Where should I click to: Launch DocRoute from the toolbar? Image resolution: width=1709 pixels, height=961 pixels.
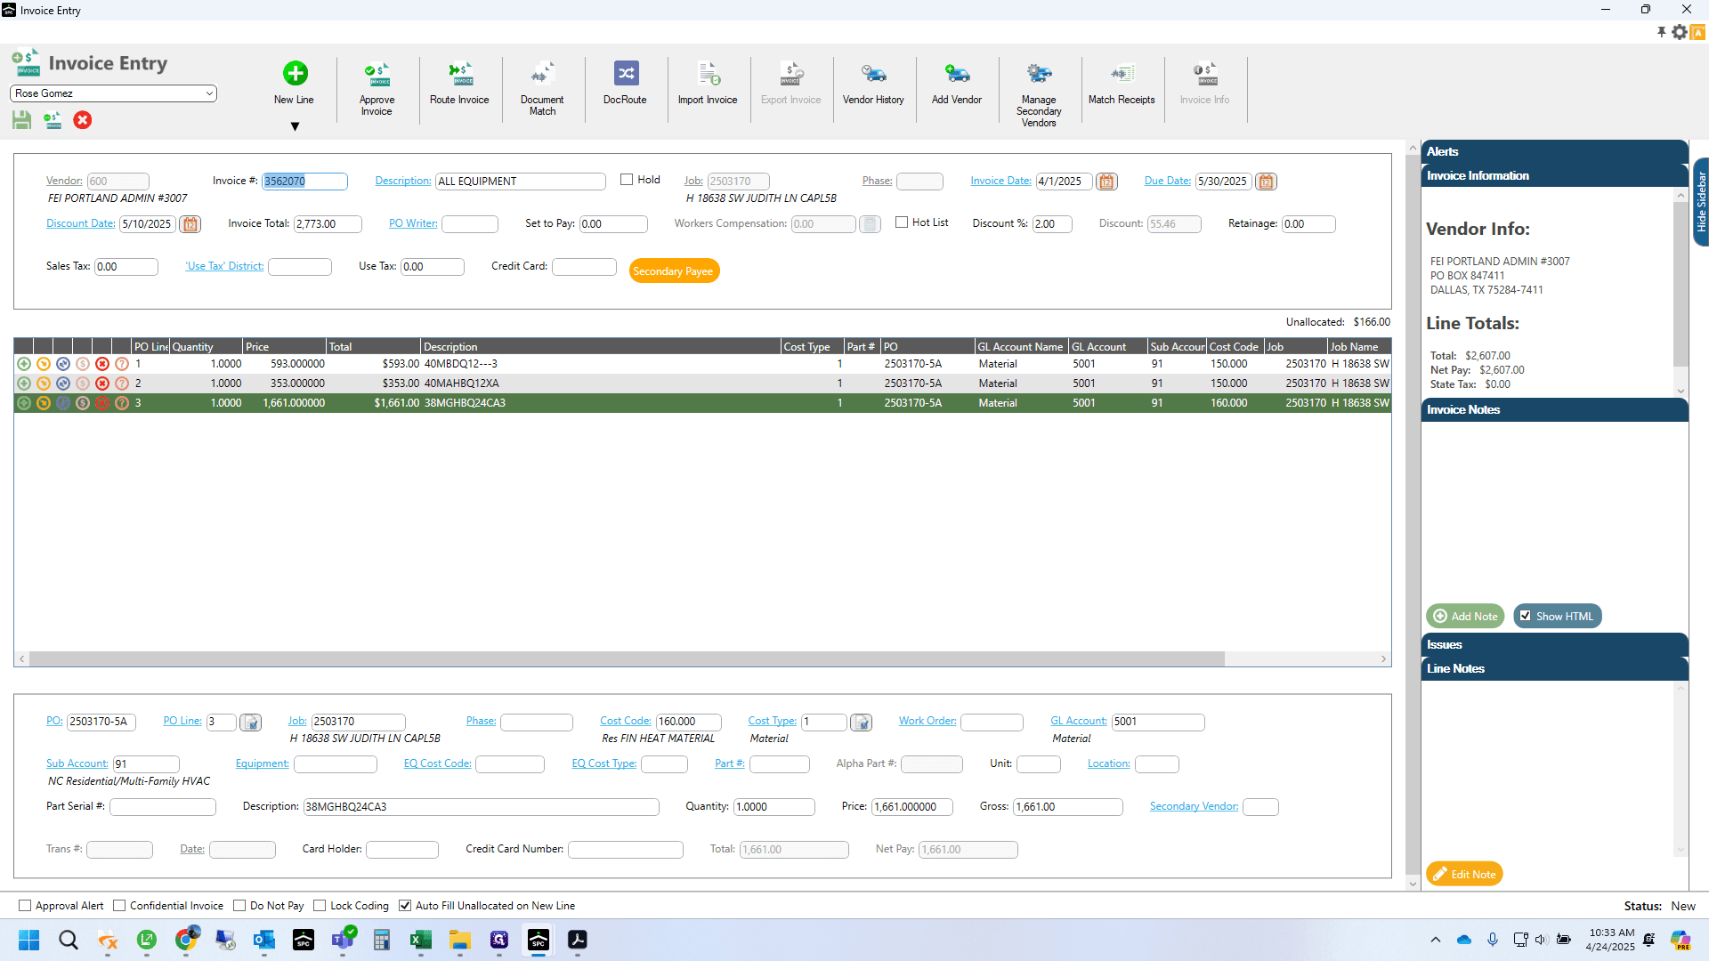(626, 73)
